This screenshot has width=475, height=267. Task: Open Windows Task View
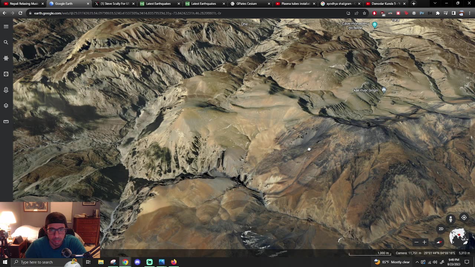click(88, 262)
